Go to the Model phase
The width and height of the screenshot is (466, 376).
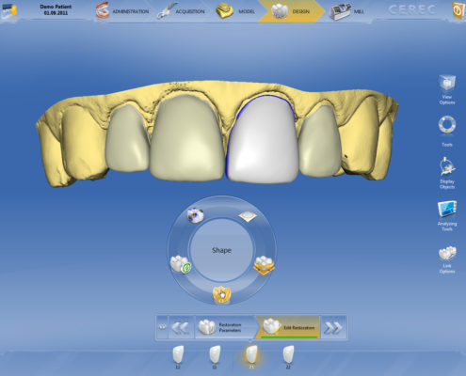[x=236, y=11]
